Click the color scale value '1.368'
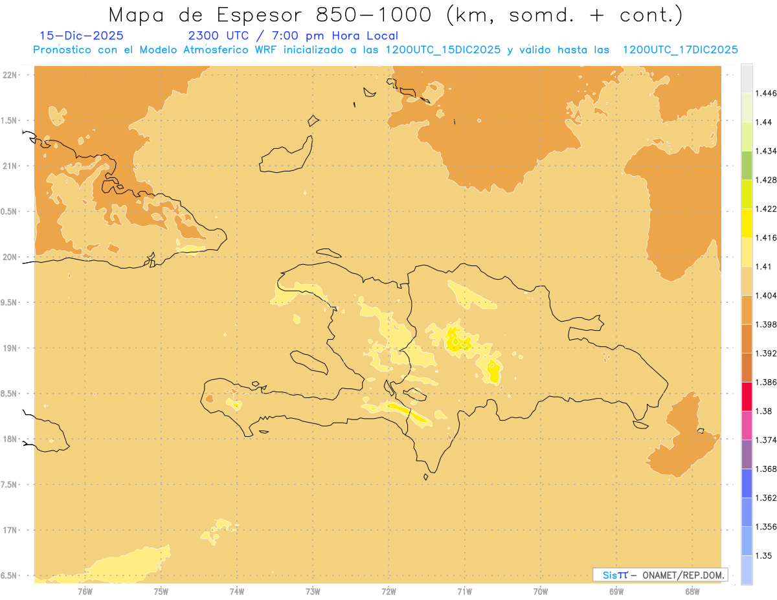This screenshot has width=777, height=600. [x=766, y=469]
